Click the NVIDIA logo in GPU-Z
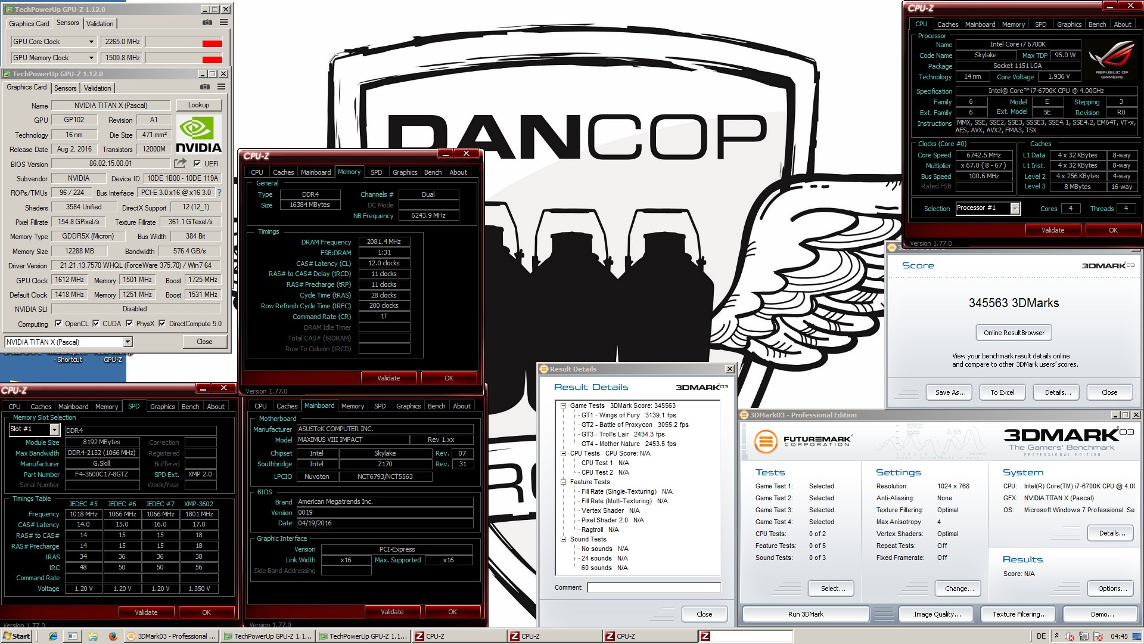 198,134
